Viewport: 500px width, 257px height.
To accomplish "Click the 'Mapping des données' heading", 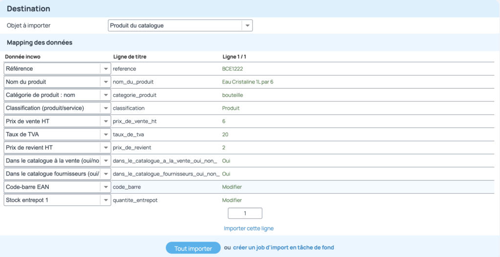I will 40,43.
